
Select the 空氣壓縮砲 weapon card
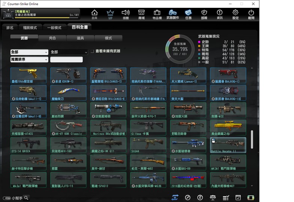click(108, 110)
